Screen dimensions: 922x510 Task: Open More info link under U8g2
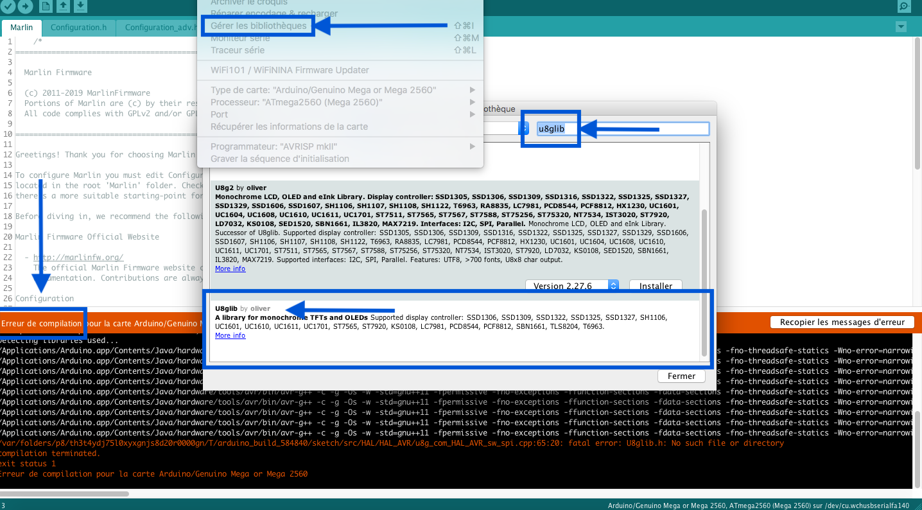click(x=230, y=268)
